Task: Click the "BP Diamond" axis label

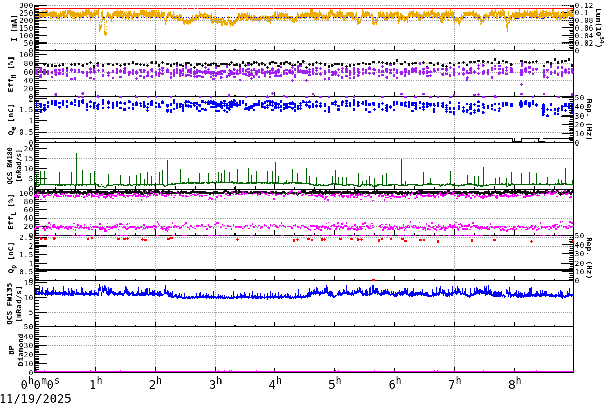Action: pos(16,350)
